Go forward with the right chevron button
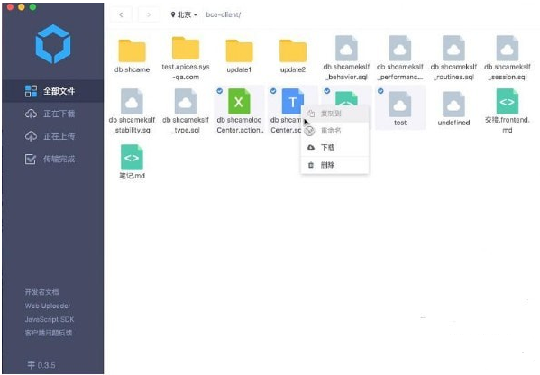 [x=149, y=14]
